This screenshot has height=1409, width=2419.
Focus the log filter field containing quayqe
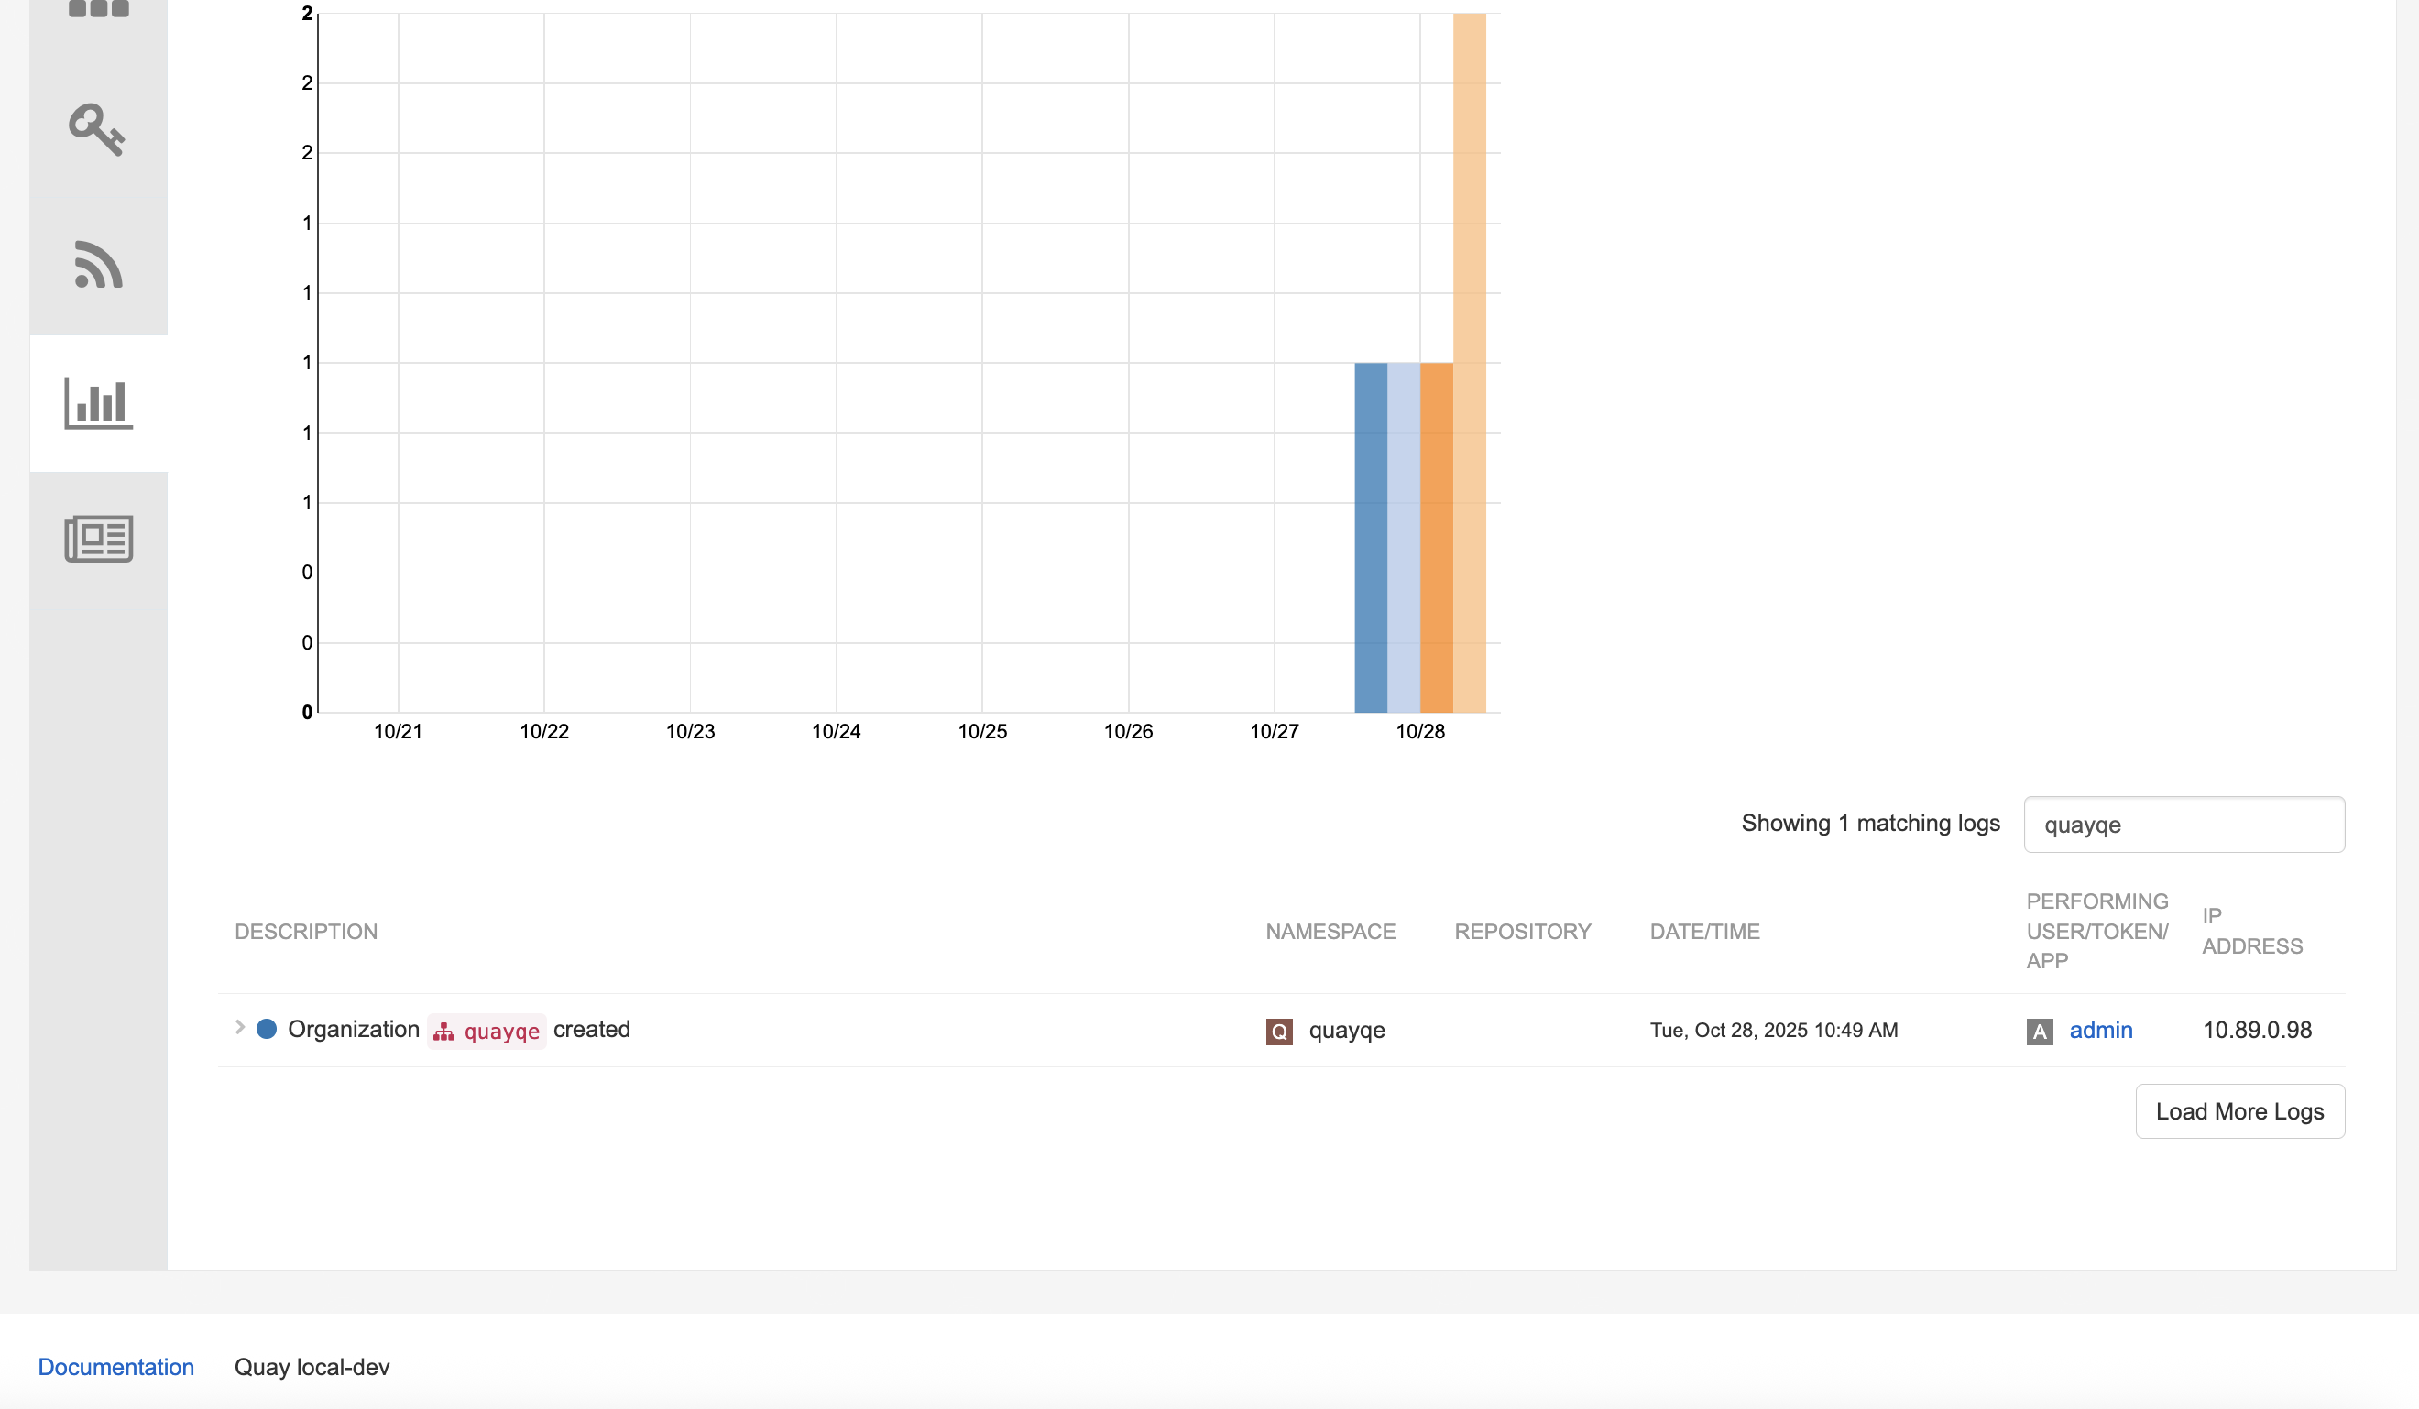[x=2183, y=825]
